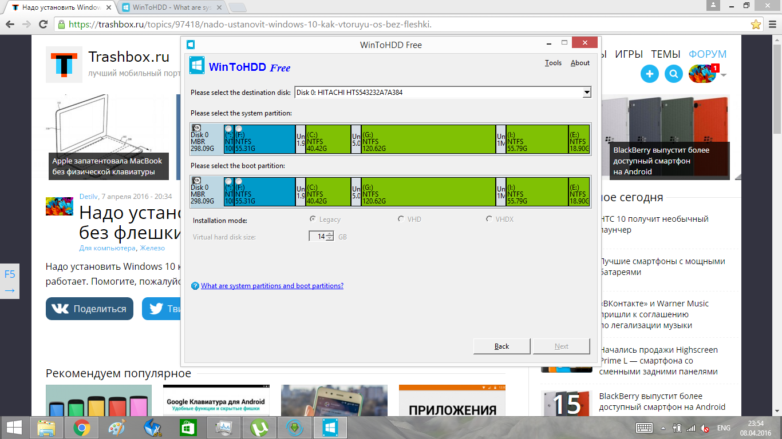Click the Disk 0 icon in system partition row
Image resolution: width=782 pixels, height=439 pixels.
(196, 128)
